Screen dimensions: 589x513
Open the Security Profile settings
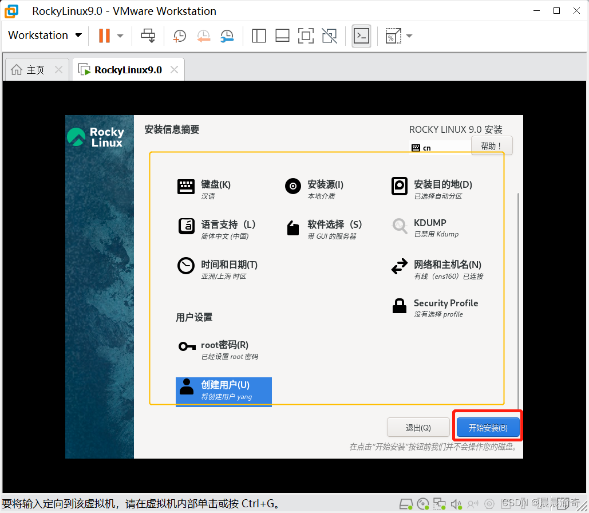[435, 308]
